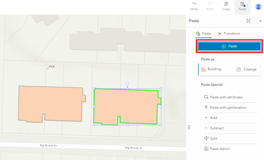The image size is (264, 160).
Task: Click the Subtract minus icon
Action: pos(206,128)
